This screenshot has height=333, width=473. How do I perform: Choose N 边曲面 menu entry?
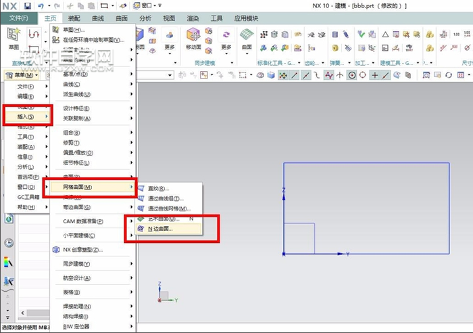coord(168,229)
